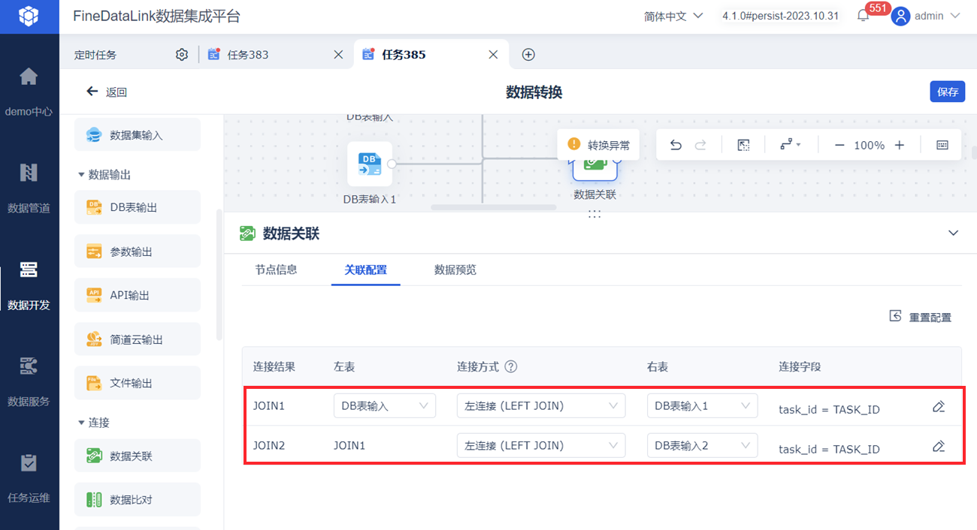
Task: Click the keyboard shortcuts icon
Action: click(942, 145)
